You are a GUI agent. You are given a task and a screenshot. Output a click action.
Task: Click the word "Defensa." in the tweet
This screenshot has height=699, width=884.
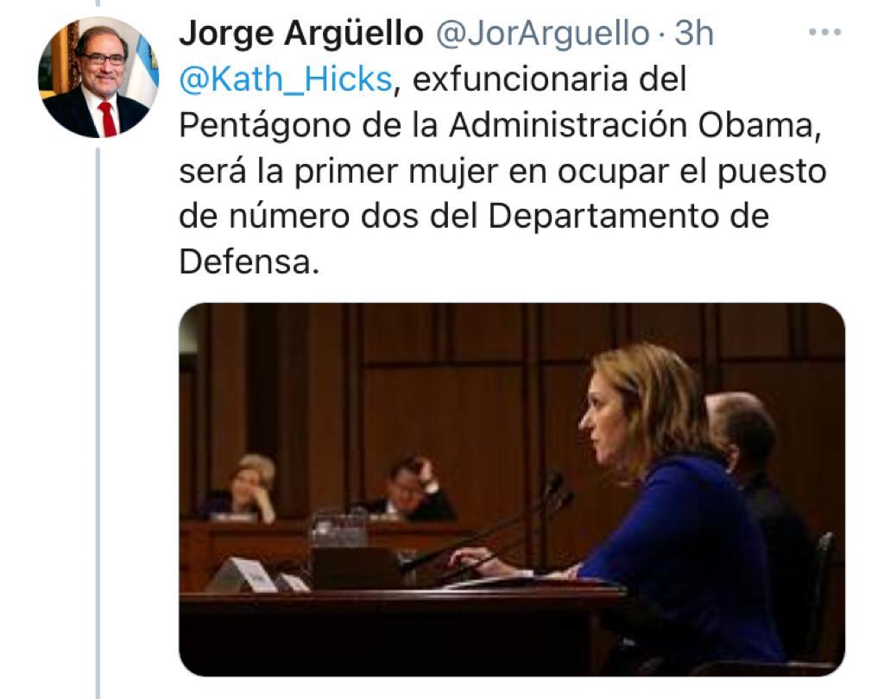pos(249,261)
